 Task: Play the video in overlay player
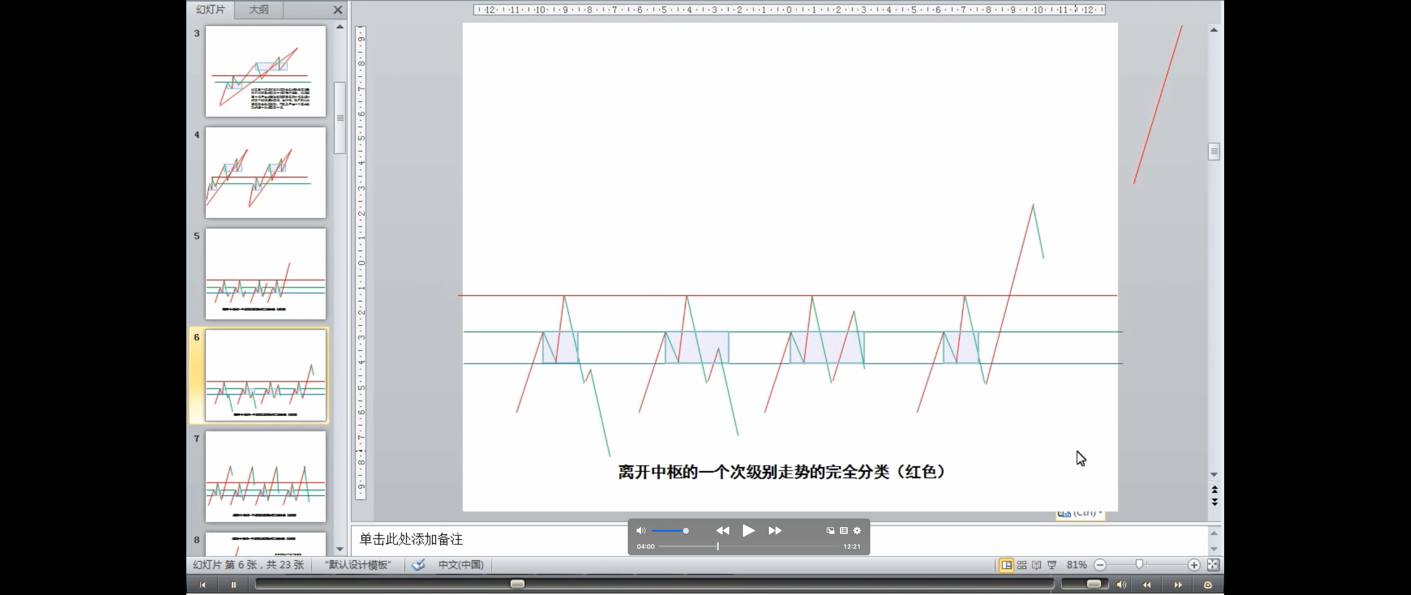[x=748, y=531]
